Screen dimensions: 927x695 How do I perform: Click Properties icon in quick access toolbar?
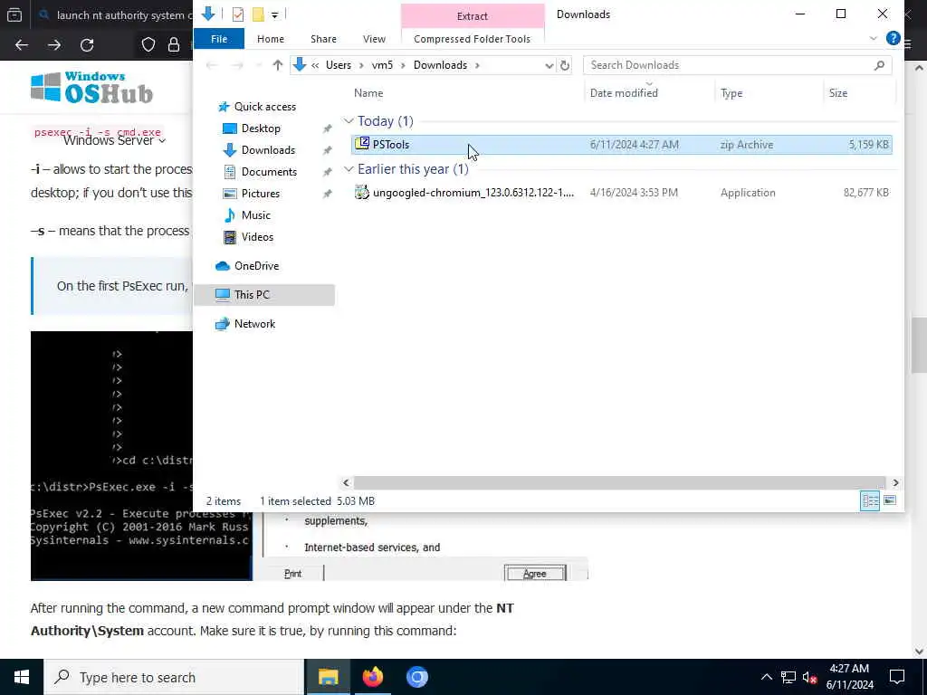tap(238, 14)
